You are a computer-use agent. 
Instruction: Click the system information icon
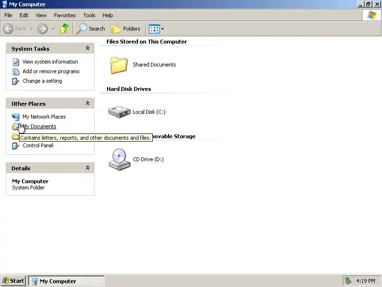click(x=16, y=62)
